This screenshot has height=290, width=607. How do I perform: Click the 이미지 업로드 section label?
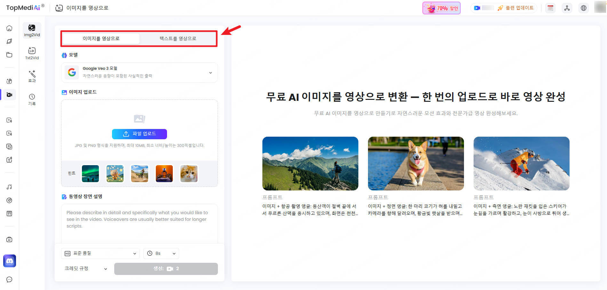point(83,92)
